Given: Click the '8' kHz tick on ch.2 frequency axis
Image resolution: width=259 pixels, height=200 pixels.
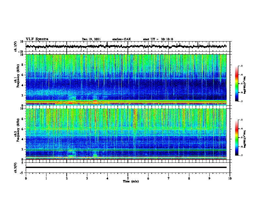Looking at the screenshot, I should 23,119.
